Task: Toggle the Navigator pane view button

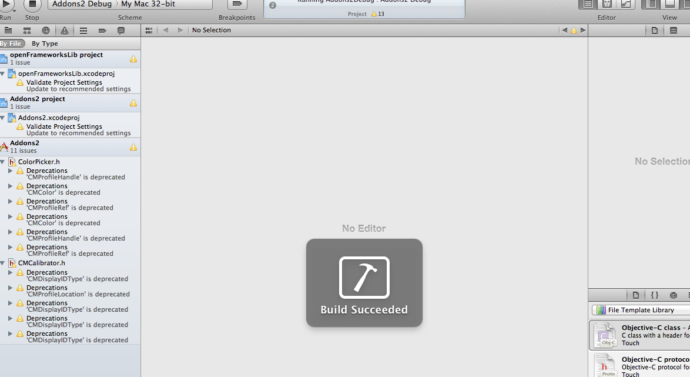Action: coord(651,4)
